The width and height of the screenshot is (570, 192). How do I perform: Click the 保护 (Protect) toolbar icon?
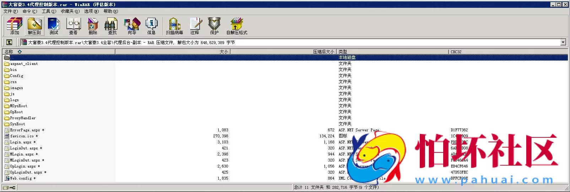point(214,26)
